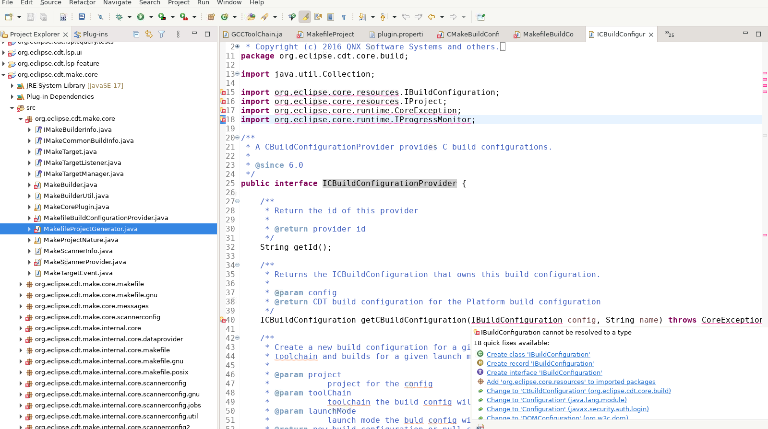Click 'Create interface IBuildConfiguration' quick fix
Image resolution: width=768 pixels, height=429 pixels.
544,372
